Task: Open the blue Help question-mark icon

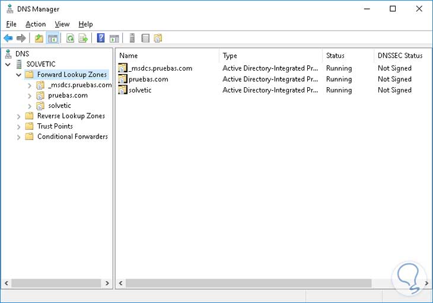Action: point(101,38)
